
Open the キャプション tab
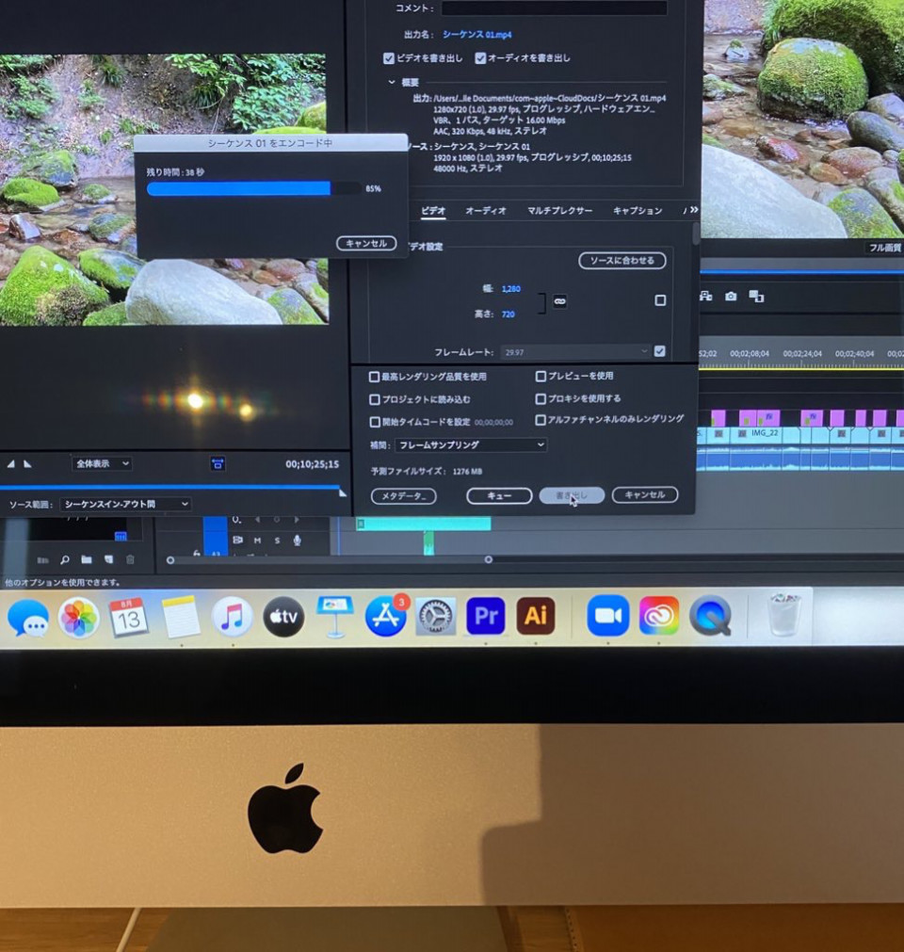coord(638,211)
